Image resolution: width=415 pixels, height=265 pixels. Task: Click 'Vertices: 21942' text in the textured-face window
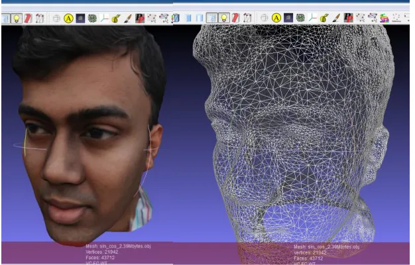click(102, 252)
